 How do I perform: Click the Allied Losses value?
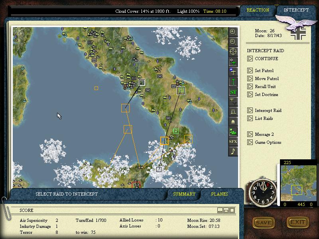click(160, 220)
